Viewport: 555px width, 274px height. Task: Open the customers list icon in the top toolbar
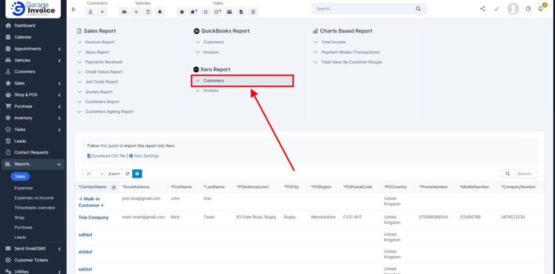pyautogui.click(x=91, y=12)
